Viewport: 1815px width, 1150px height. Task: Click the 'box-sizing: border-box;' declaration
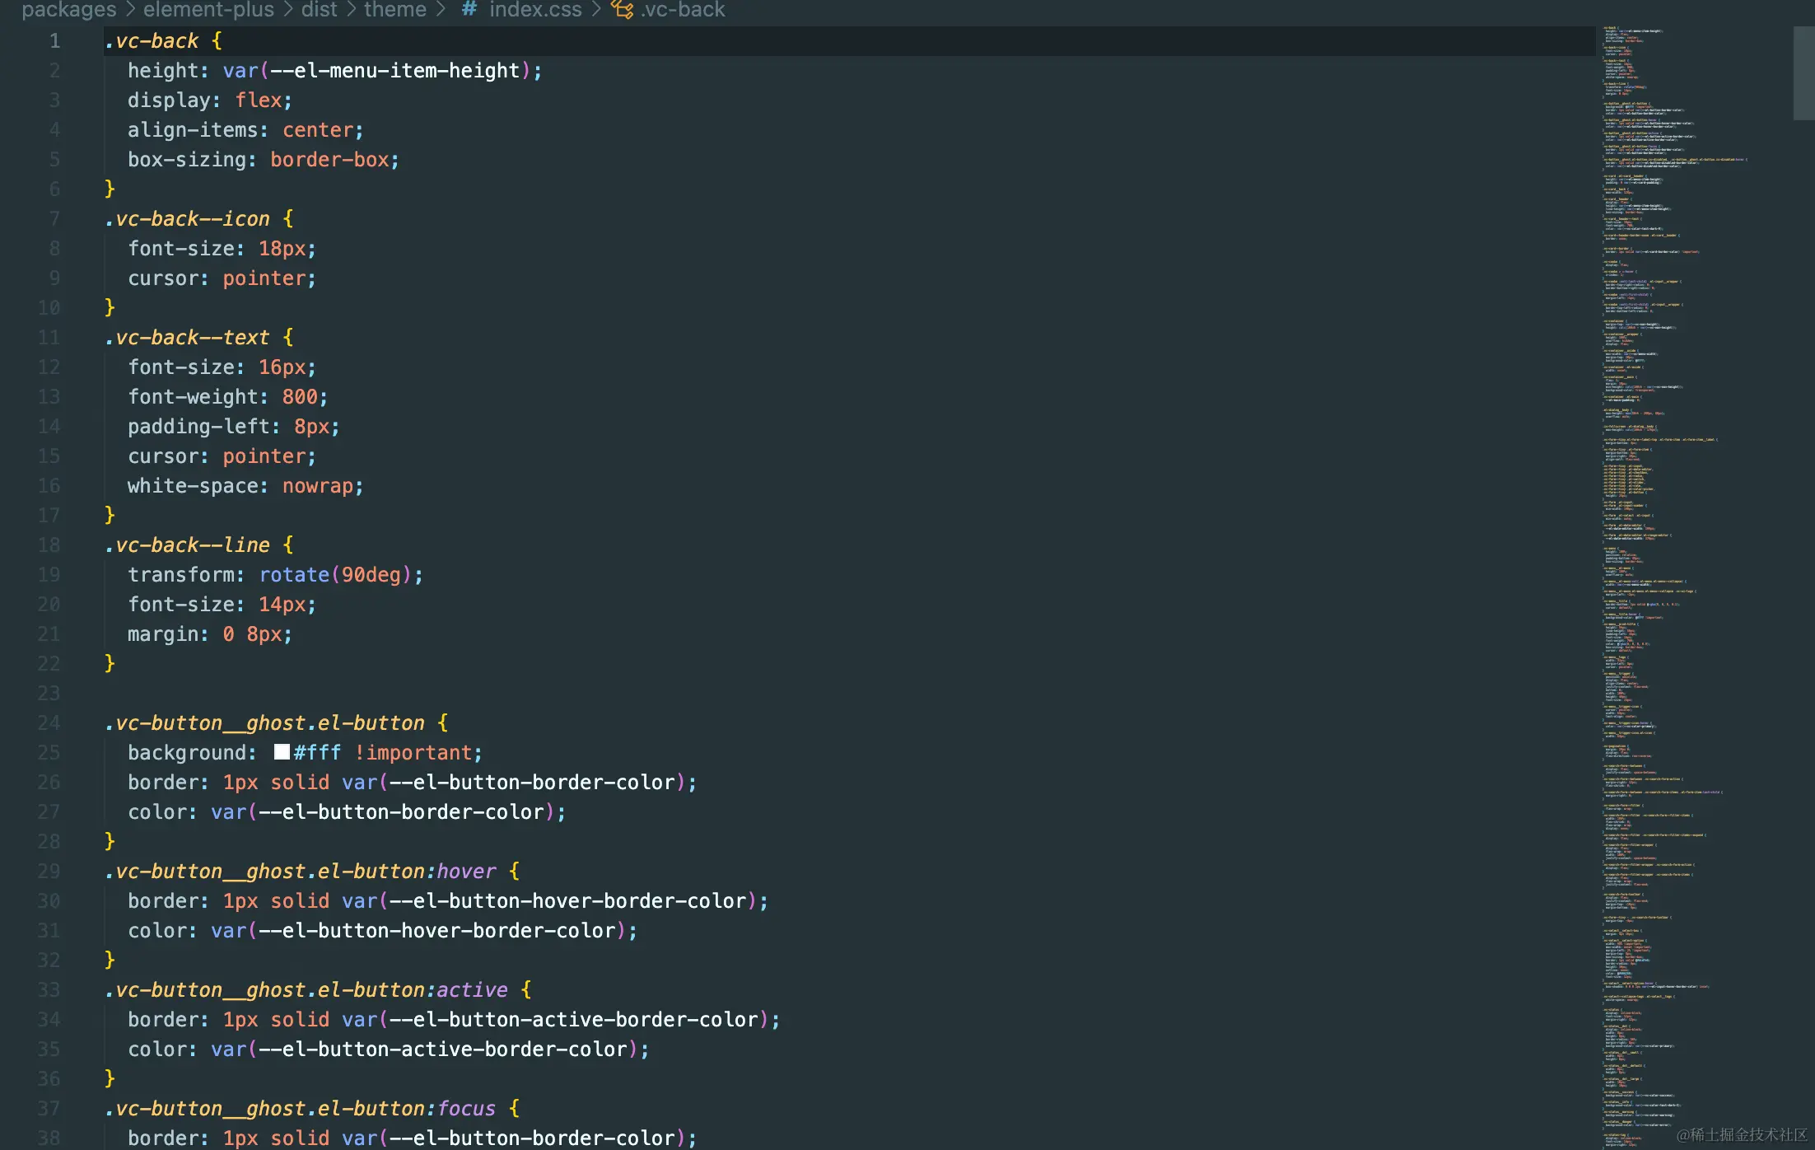(x=264, y=160)
